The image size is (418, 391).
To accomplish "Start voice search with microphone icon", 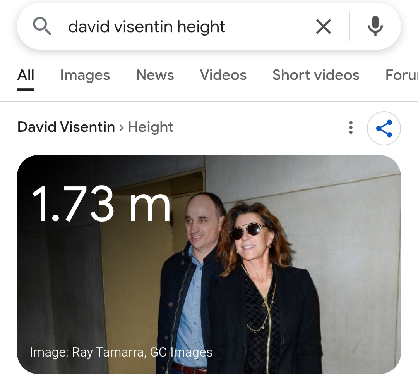I will (375, 26).
